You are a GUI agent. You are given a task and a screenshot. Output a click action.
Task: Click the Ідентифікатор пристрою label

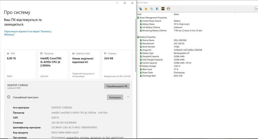click(27, 127)
